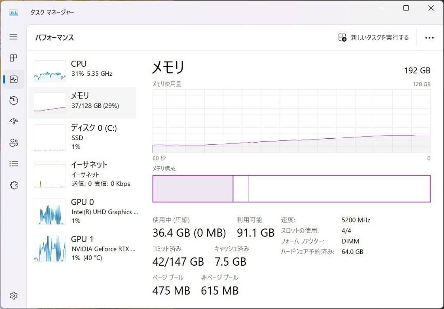Open the Processes page icon
444x309 pixels.
coord(13,58)
